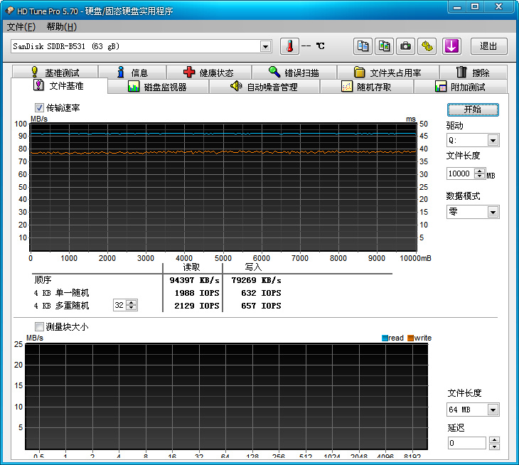Image resolution: width=519 pixels, height=465 pixels.
Task: Click the HD Tune Pro title bar icon
Action: [10, 11]
